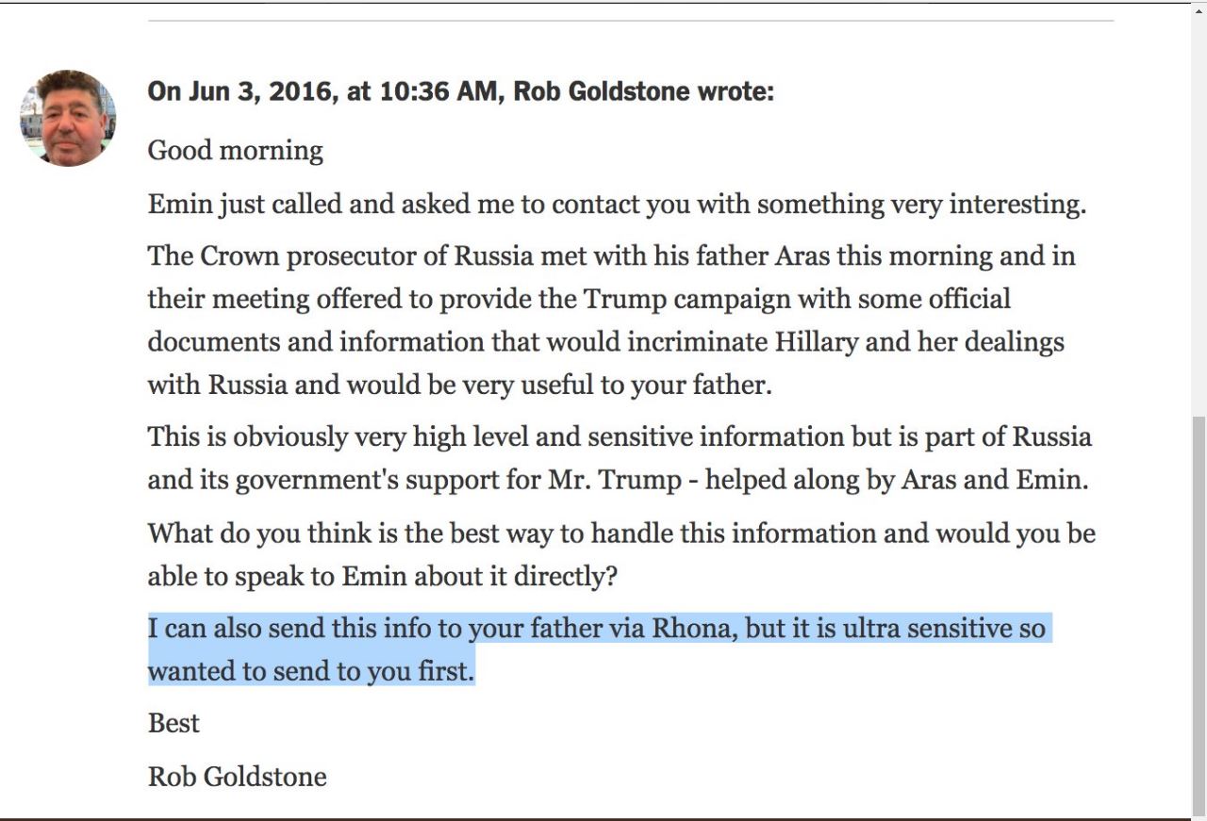Viewport: 1207px width, 821px height.
Task: Click the "Best" sign-off line
Action: (174, 723)
